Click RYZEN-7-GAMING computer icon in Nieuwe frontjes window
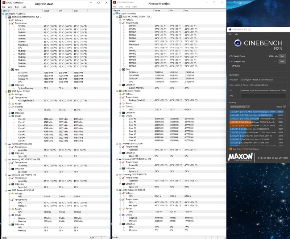The height and width of the screenshot is (239, 290). pos(117,13)
